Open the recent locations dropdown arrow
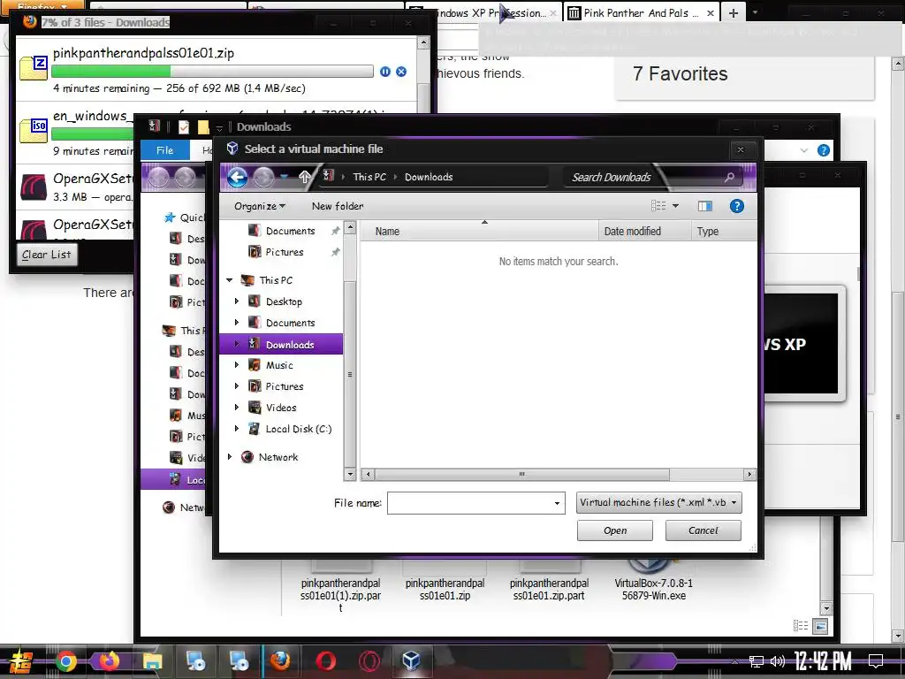Viewport: 905px width, 679px height. [284, 177]
